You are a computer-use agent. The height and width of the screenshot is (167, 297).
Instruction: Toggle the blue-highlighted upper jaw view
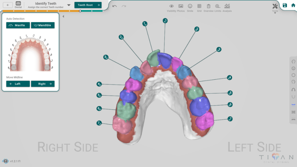click(294, 105)
